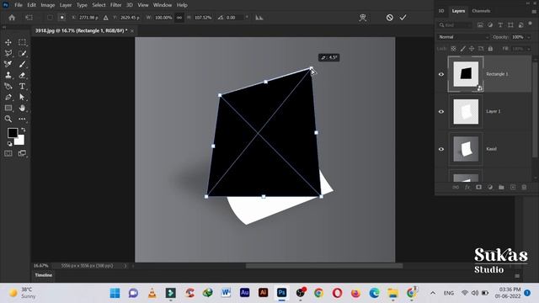Delete the selected layer
The width and height of the screenshot is (539, 303).
pyautogui.click(x=524, y=187)
